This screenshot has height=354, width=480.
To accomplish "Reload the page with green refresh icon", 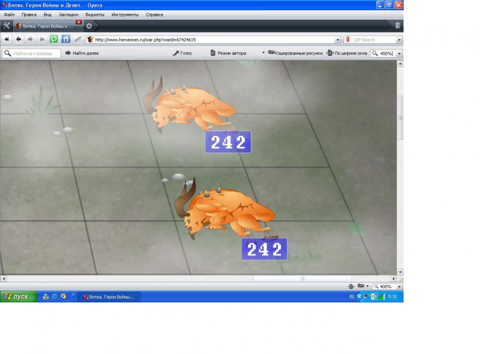I will coord(54,39).
